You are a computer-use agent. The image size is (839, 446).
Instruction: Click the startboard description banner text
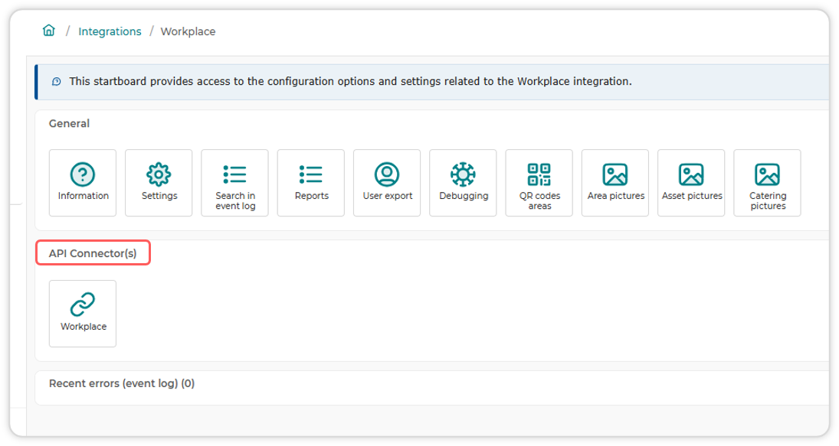(x=350, y=81)
